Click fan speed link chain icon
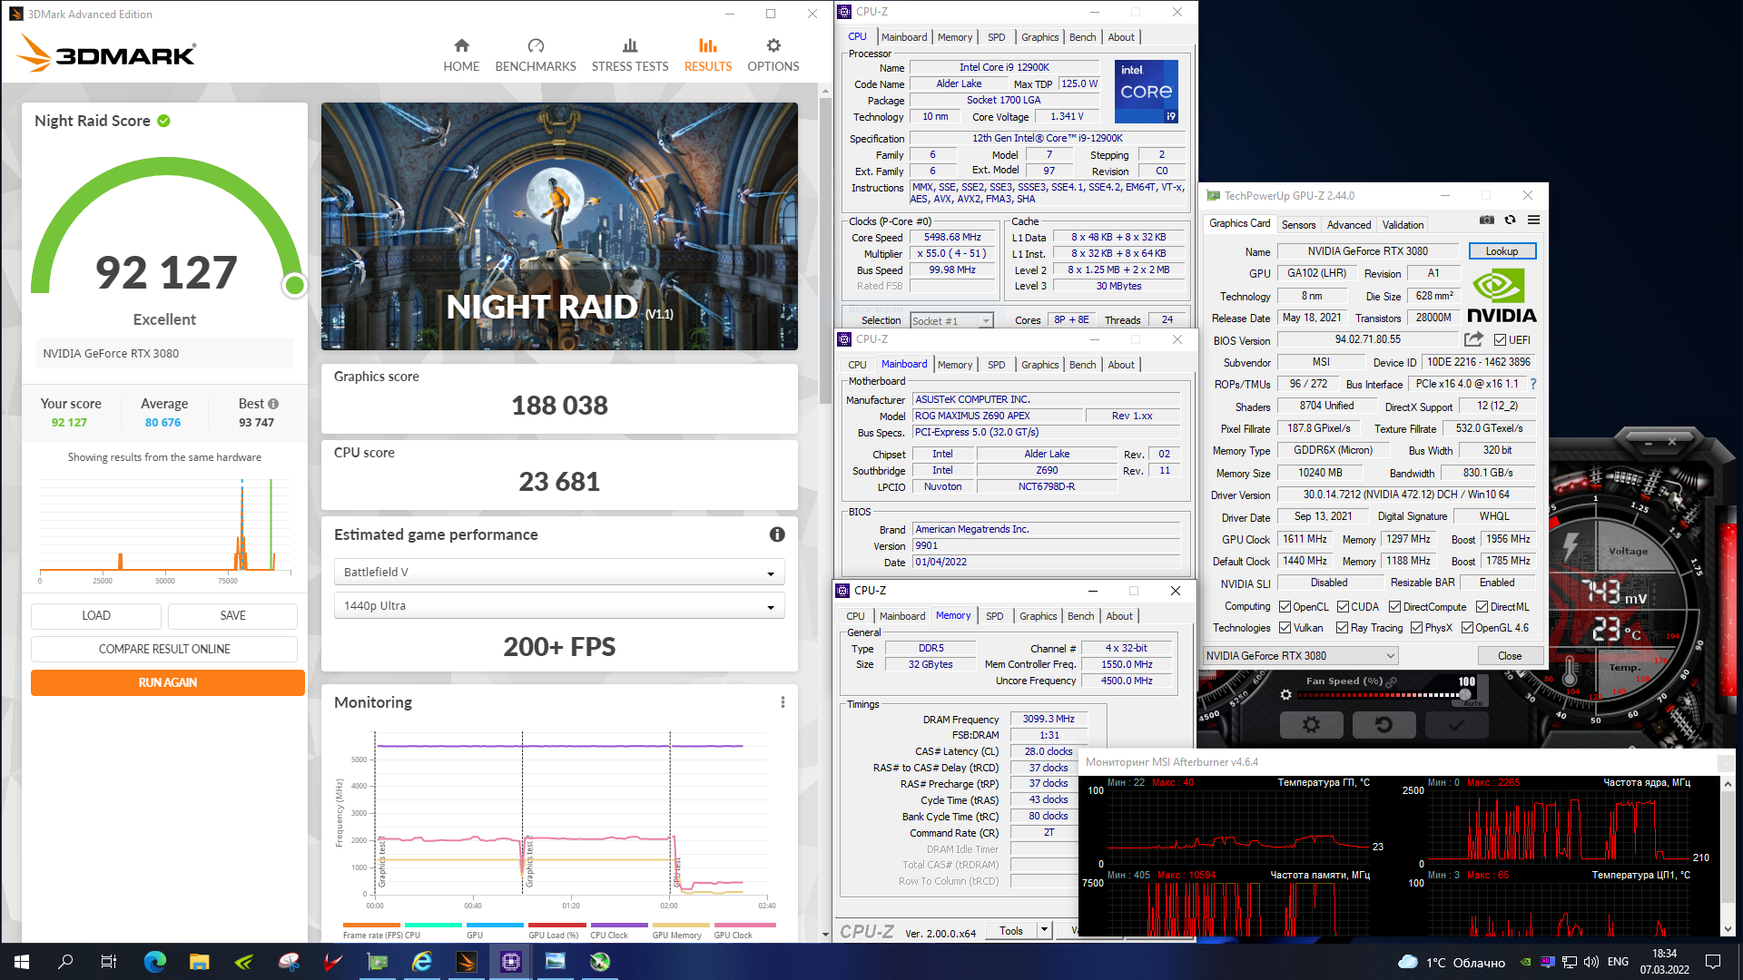1743x980 pixels. 1392,681
